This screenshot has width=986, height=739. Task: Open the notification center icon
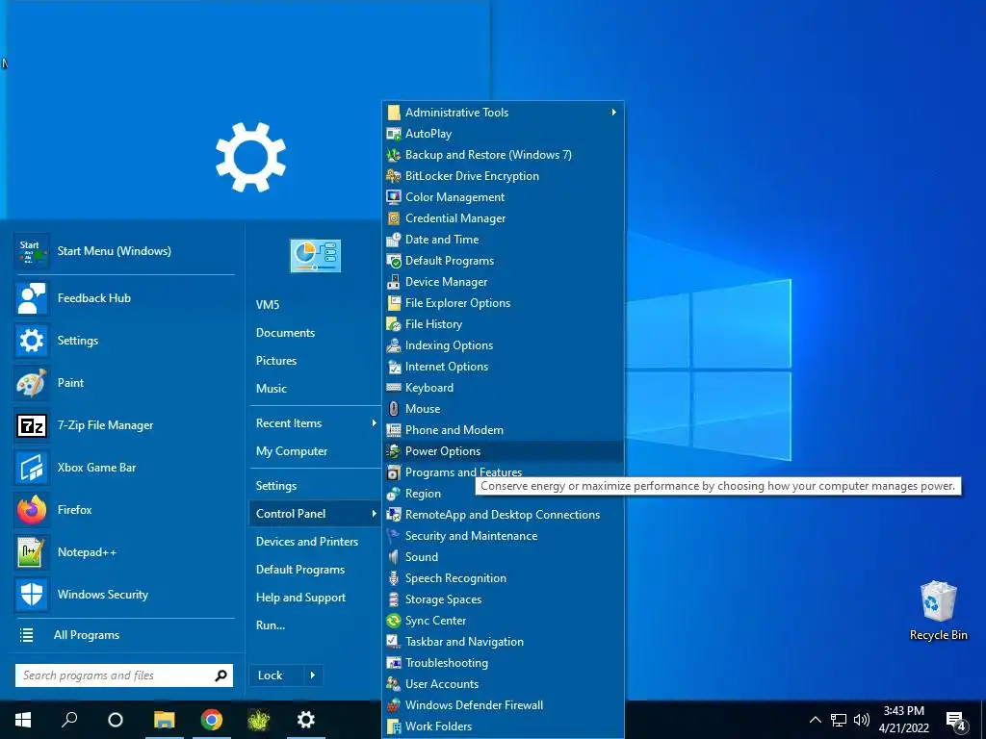[x=956, y=720]
